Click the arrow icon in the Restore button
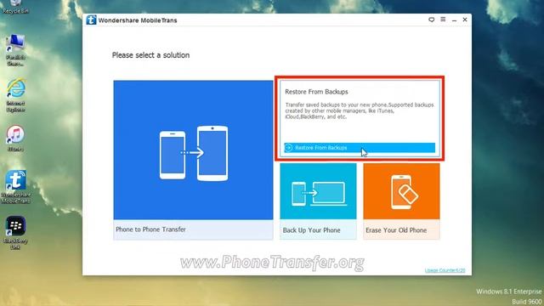The height and width of the screenshot is (306, 544). point(288,148)
